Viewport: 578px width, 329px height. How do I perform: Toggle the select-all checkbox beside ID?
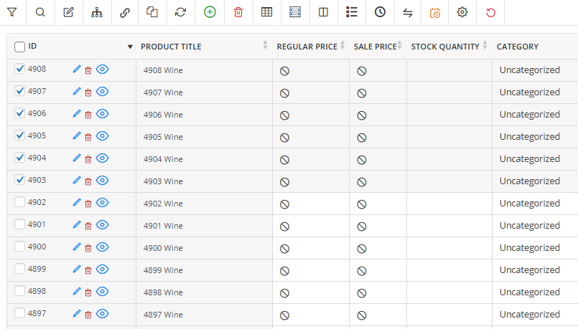point(19,47)
